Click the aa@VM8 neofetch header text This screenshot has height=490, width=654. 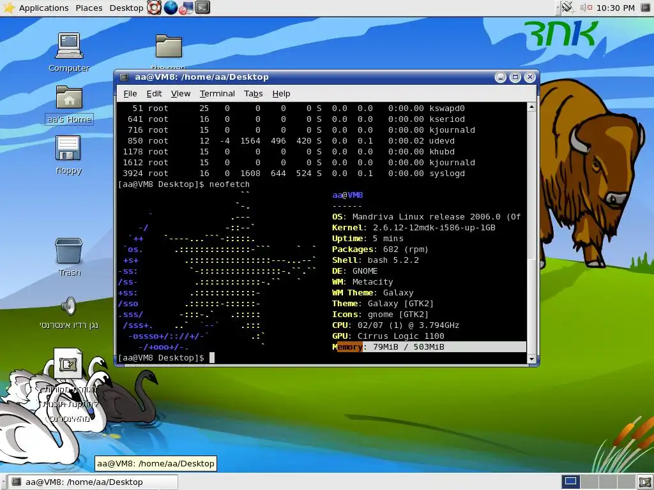pos(347,195)
